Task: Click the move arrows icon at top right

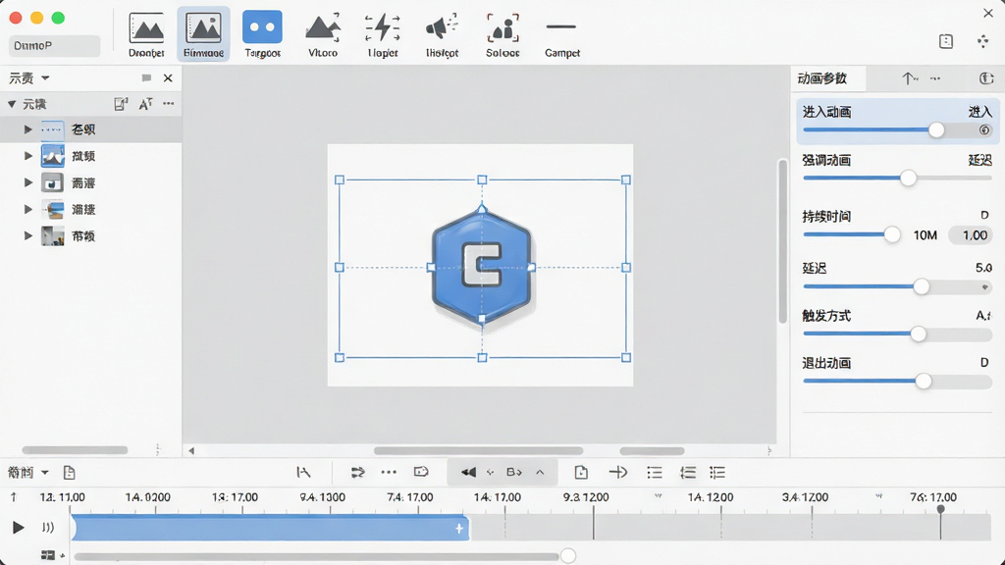Action: [982, 41]
